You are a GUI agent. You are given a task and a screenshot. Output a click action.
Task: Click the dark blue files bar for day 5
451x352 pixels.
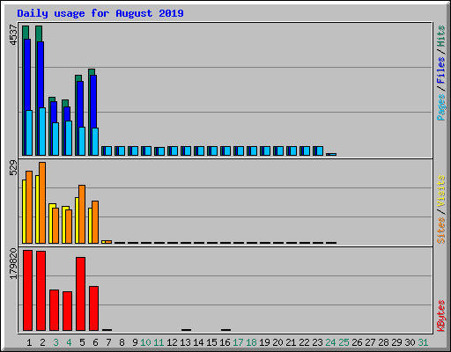(x=80, y=104)
